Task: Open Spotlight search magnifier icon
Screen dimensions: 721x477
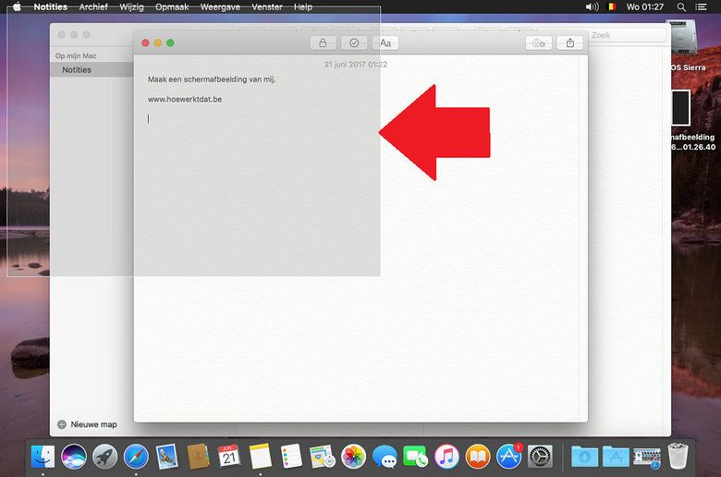Action: point(681,6)
